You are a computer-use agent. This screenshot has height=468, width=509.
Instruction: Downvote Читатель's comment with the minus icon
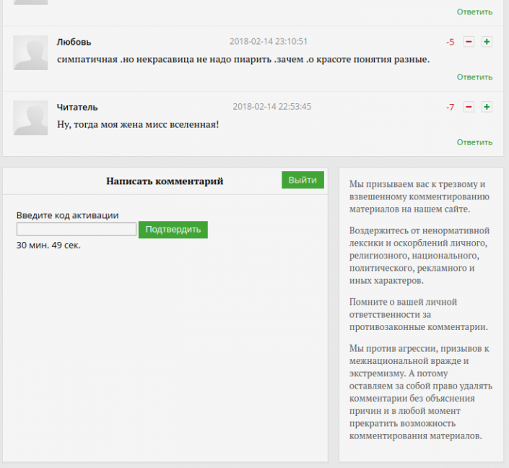[x=469, y=107]
